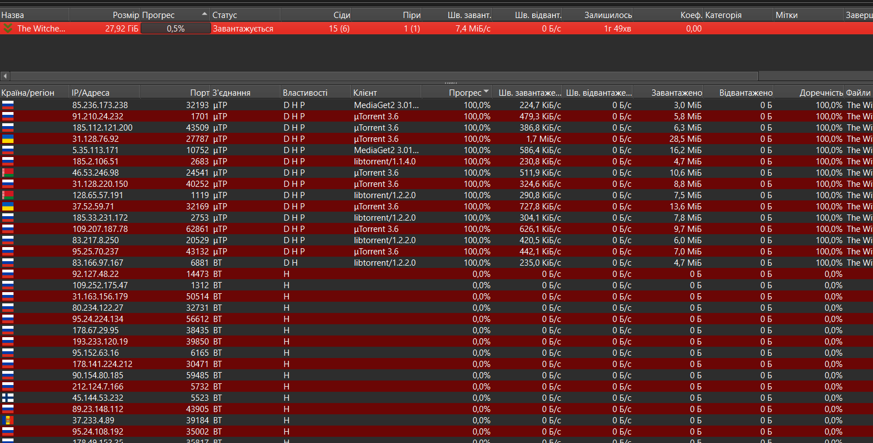Click the horizontal scrollbar of the torrent list
The width and height of the screenshot is (873, 443).
384,76
